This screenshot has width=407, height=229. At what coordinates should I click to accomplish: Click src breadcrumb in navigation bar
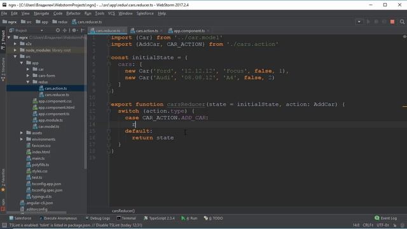pyautogui.click(x=26, y=22)
